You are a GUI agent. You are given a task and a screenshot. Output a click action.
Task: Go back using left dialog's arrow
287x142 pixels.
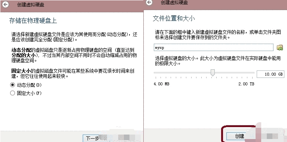pos(6,4)
